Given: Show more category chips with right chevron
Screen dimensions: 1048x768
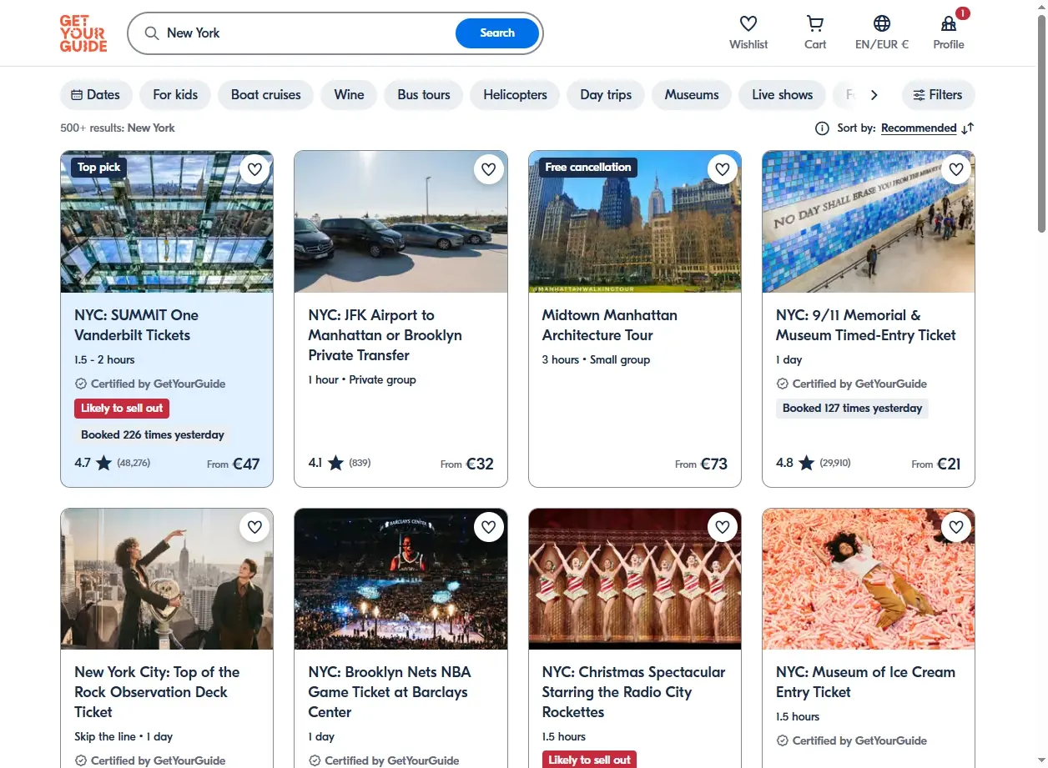Looking at the screenshot, I should 874,95.
